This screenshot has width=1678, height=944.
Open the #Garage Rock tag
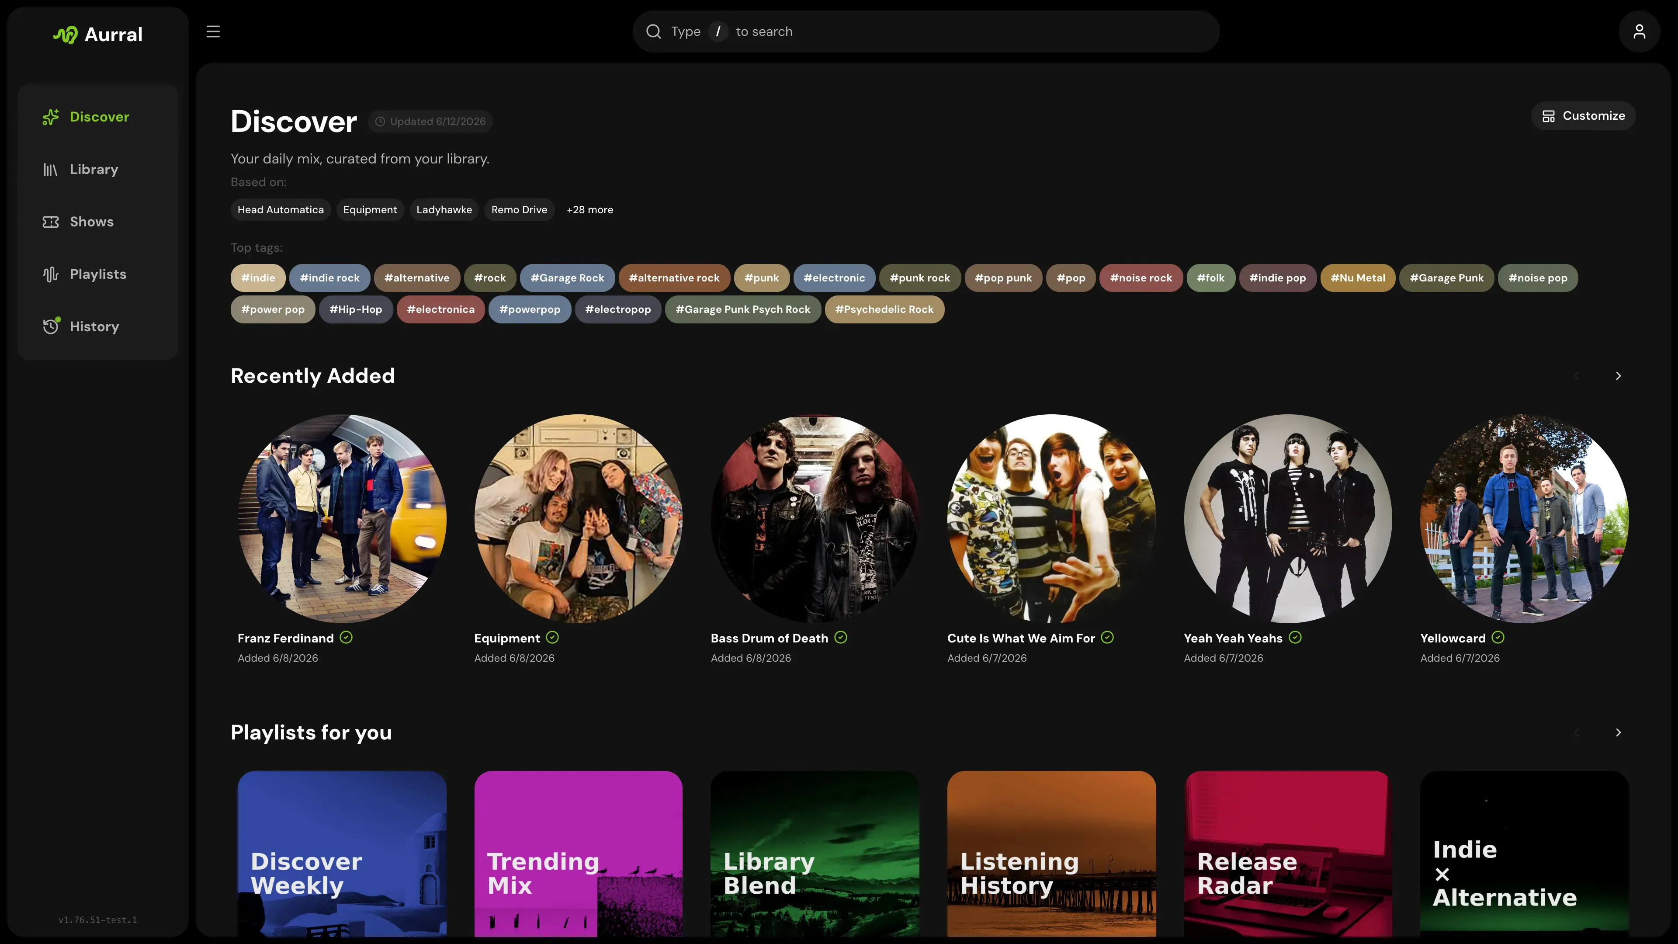click(567, 278)
